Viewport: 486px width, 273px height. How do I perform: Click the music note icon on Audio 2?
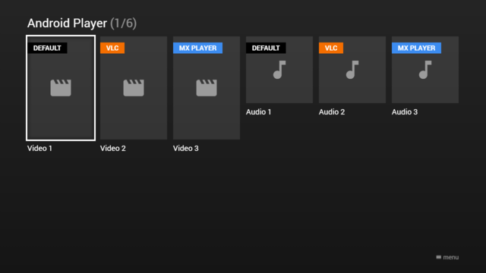[x=352, y=70]
